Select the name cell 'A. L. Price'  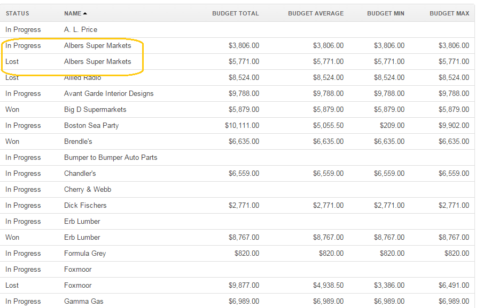[x=81, y=29]
